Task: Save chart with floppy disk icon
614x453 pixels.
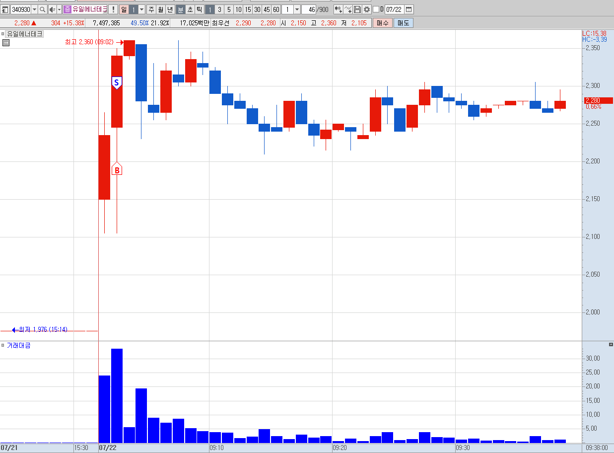Action: pyautogui.click(x=357, y=9)
